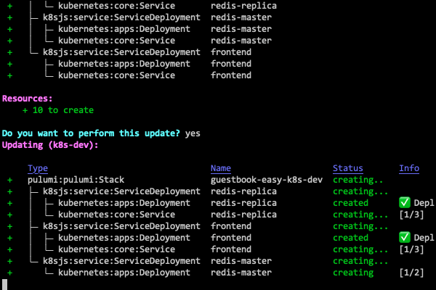Viewport: 436px width, 290px height.
Task: Click the Name column header
Action: (x=221, y=168)
